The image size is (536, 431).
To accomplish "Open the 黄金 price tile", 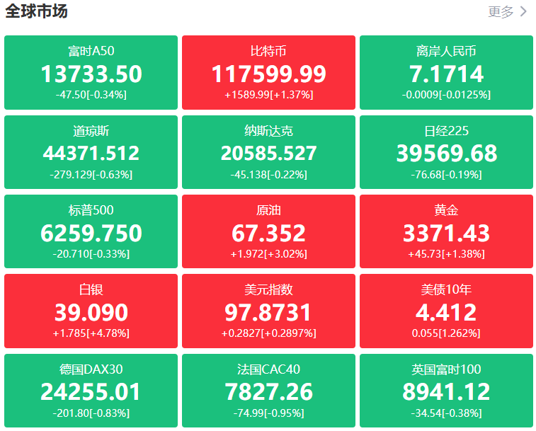I will pyautogui.click(x=446, y=231).
